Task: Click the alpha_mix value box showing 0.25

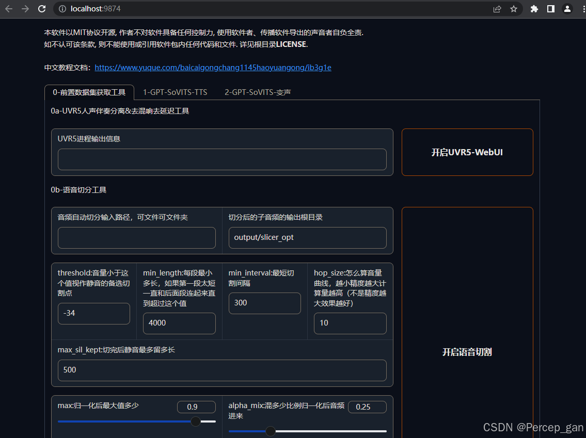Action: 367,407
